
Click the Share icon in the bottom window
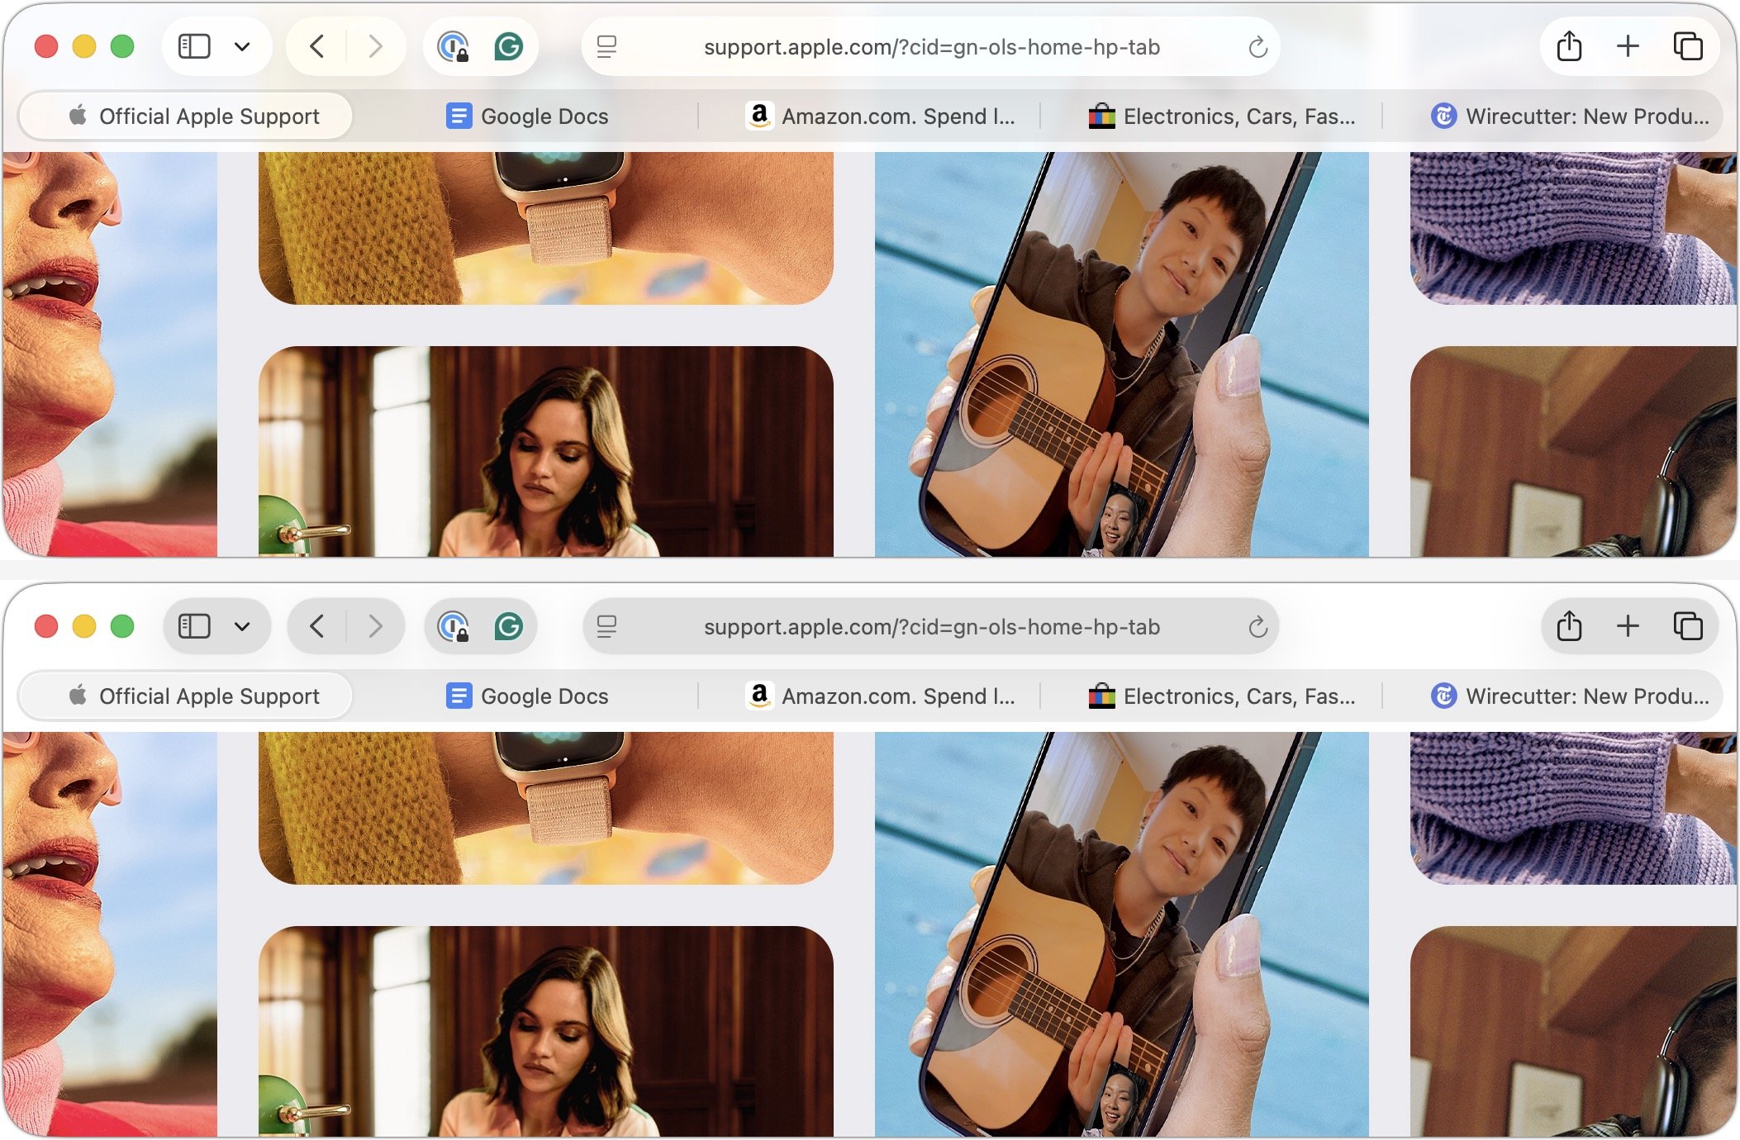[x=1569, y=626]
